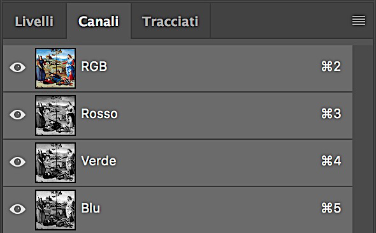
Task: Select the Canali tab
Action: (x=99, y=21)
